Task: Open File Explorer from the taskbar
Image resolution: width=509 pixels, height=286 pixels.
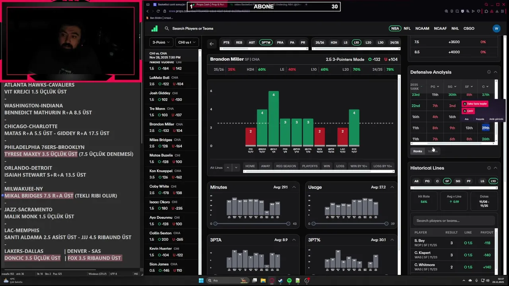Action: click(x=263, y=280)
